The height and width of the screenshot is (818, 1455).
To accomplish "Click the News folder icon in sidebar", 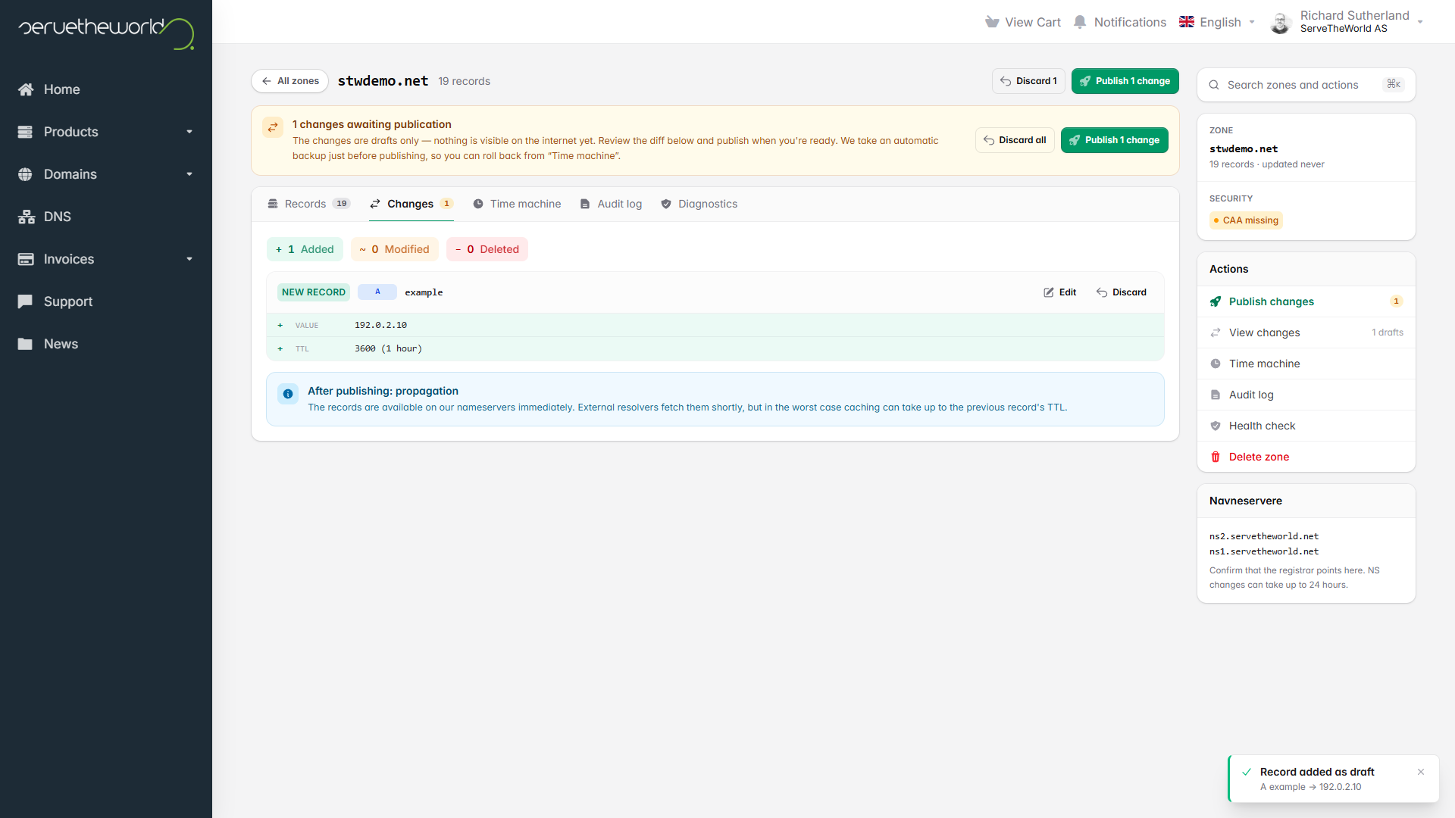I will pyautogui.click(x=26, y=344).
